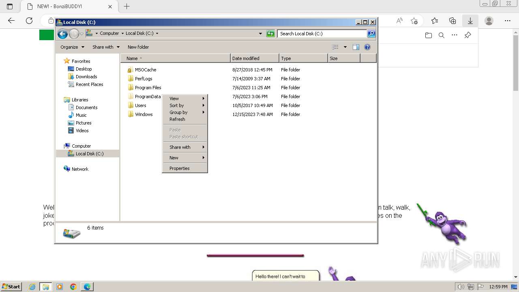Select the MSOCache folder icon
This screenshot has width=519, height=292.
tap(130, 70)
